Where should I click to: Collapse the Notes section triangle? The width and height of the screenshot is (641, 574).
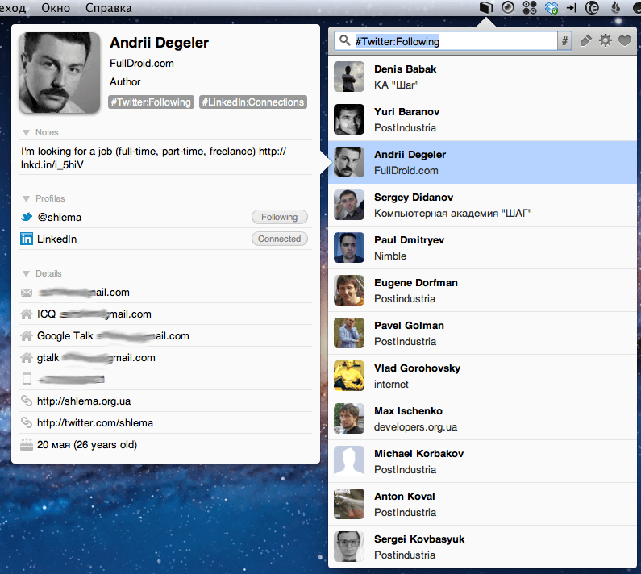[x=26, y=132]
